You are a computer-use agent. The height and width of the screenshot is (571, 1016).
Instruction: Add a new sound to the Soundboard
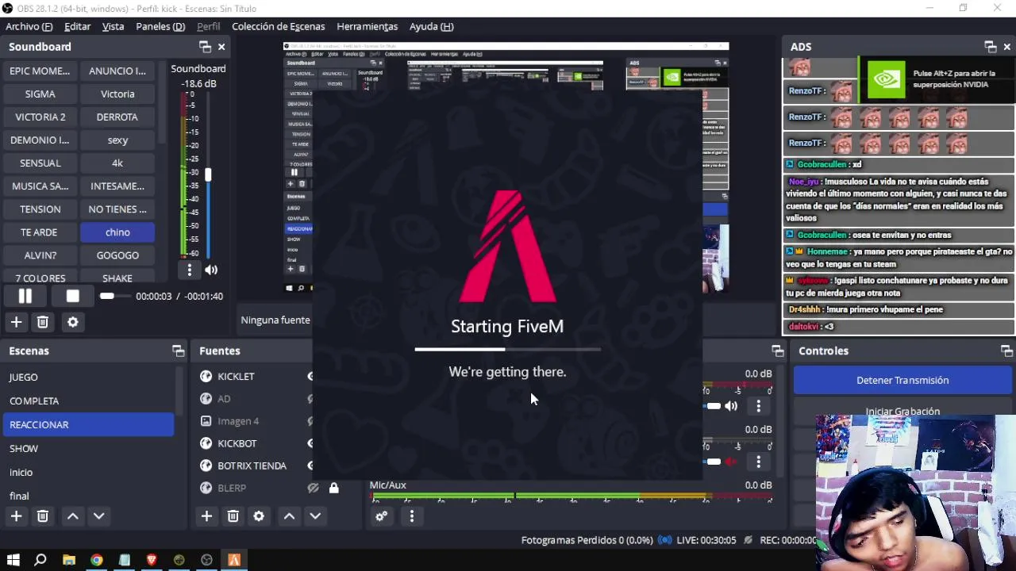tap(16, 322)
